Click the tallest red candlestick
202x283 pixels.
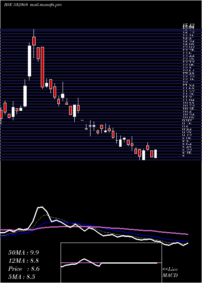click(x=42, y=67)
